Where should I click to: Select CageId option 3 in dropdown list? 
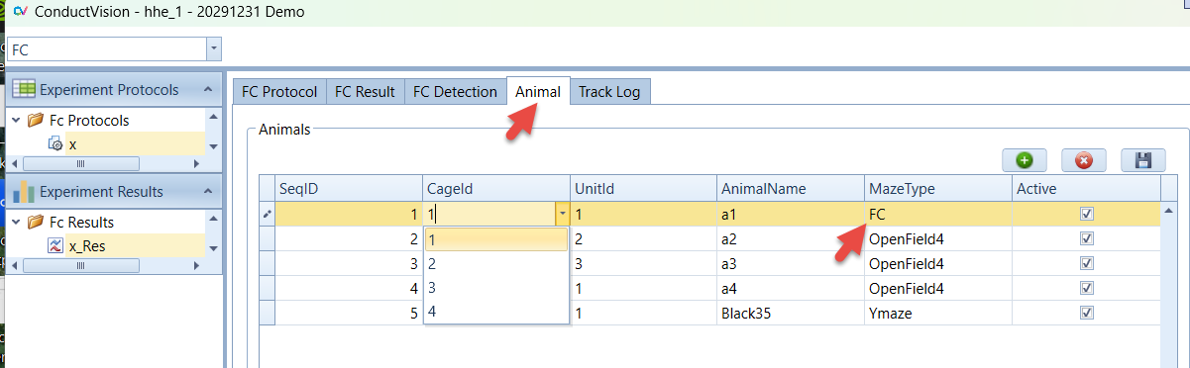(495, 287)
